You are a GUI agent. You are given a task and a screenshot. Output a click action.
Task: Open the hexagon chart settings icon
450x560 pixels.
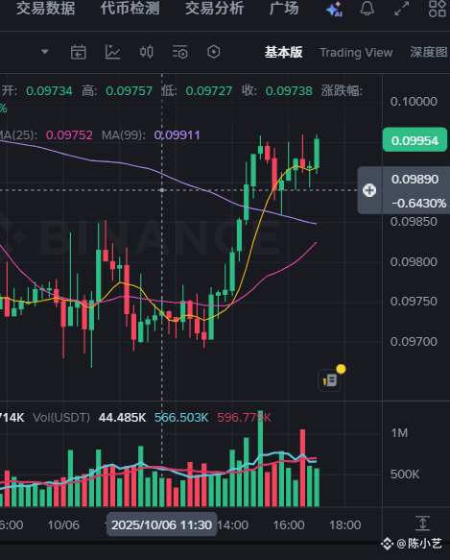click(213, 52)
